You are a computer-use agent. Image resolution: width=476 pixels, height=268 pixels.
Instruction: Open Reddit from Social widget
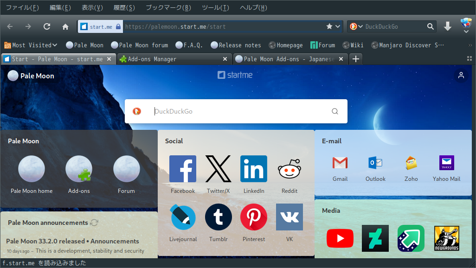[x=289, y=169]
